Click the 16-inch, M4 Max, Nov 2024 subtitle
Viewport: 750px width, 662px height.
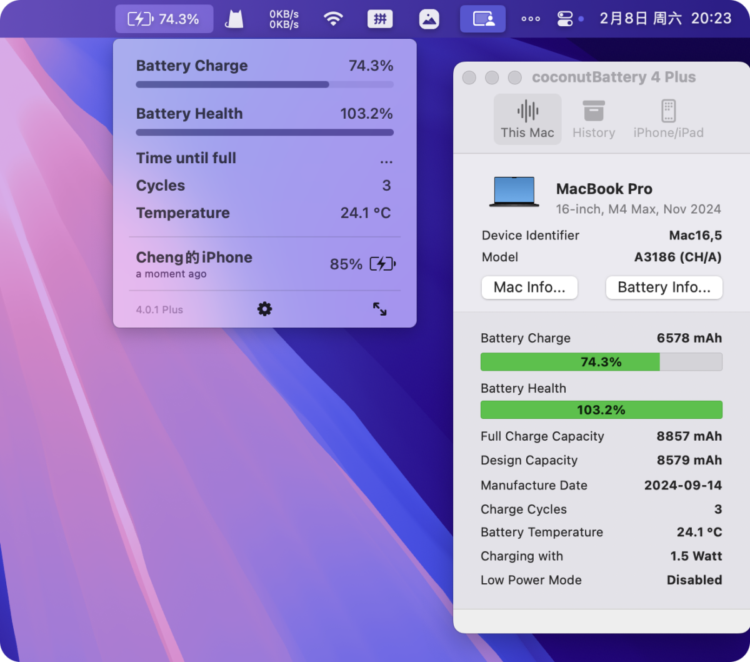pos(639,209)
